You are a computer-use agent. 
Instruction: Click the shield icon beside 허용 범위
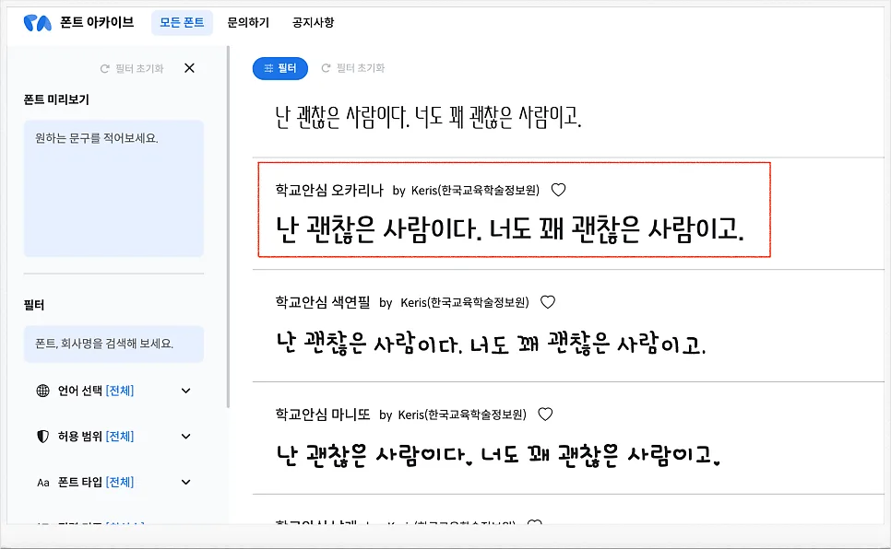point(42,437)
